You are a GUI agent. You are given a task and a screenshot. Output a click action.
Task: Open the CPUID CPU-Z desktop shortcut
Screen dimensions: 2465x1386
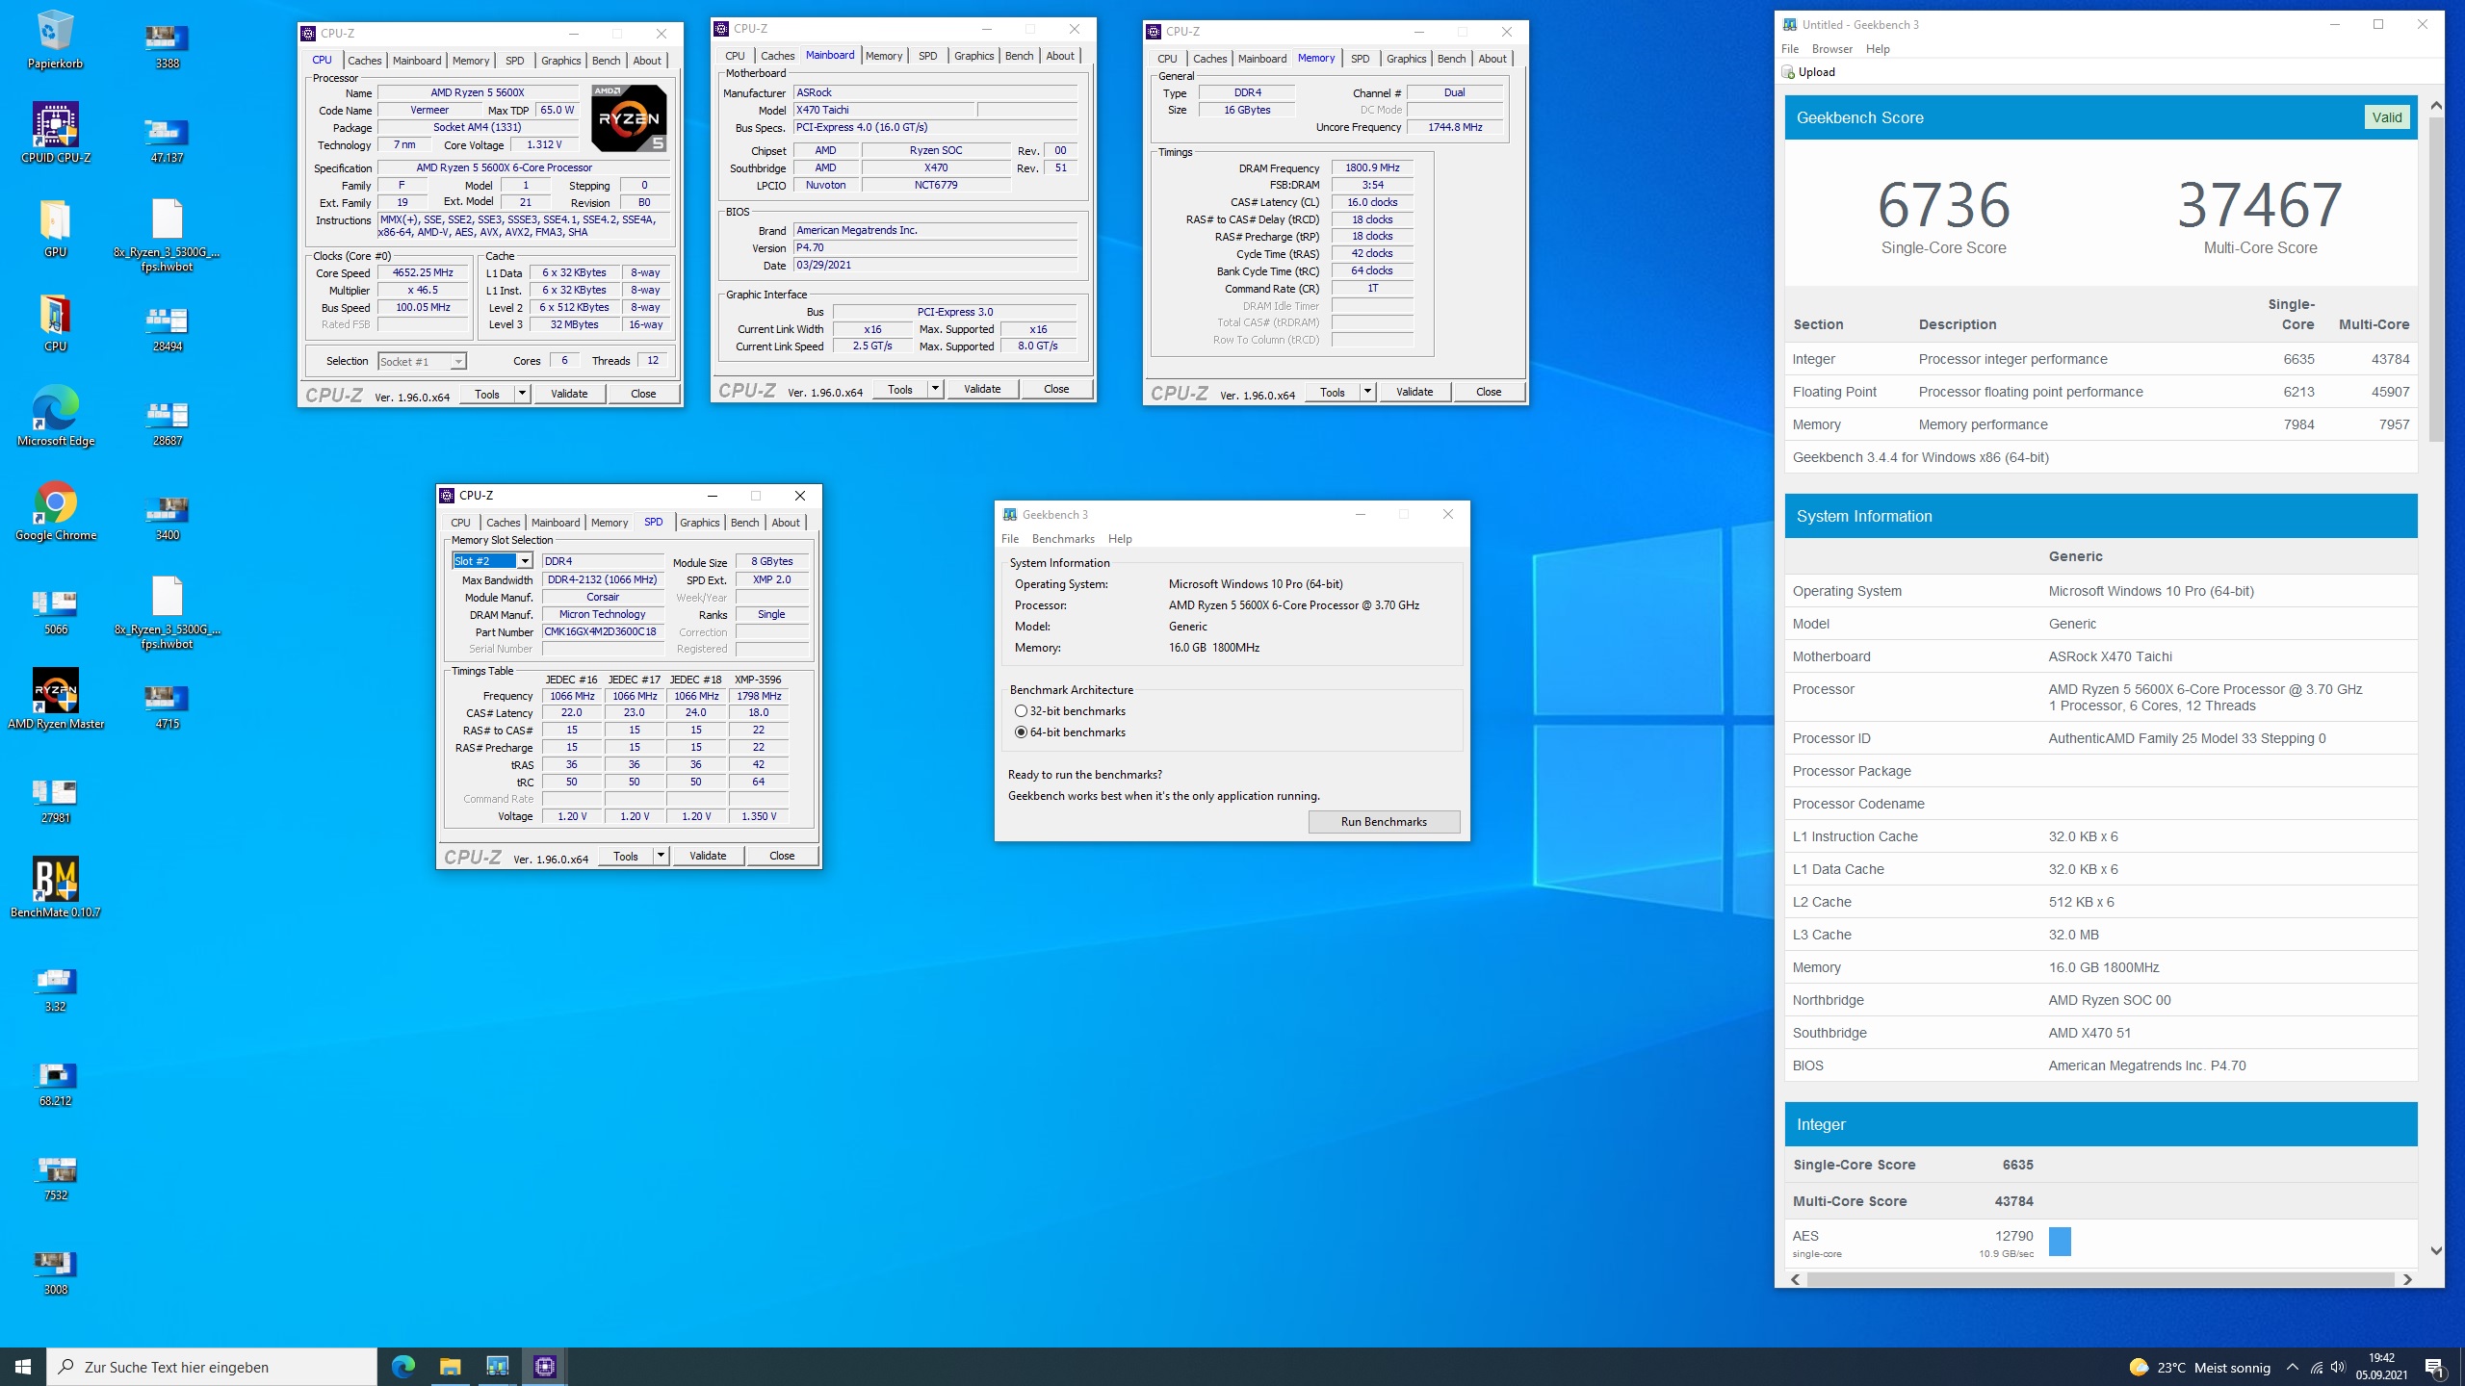[55, 133]
